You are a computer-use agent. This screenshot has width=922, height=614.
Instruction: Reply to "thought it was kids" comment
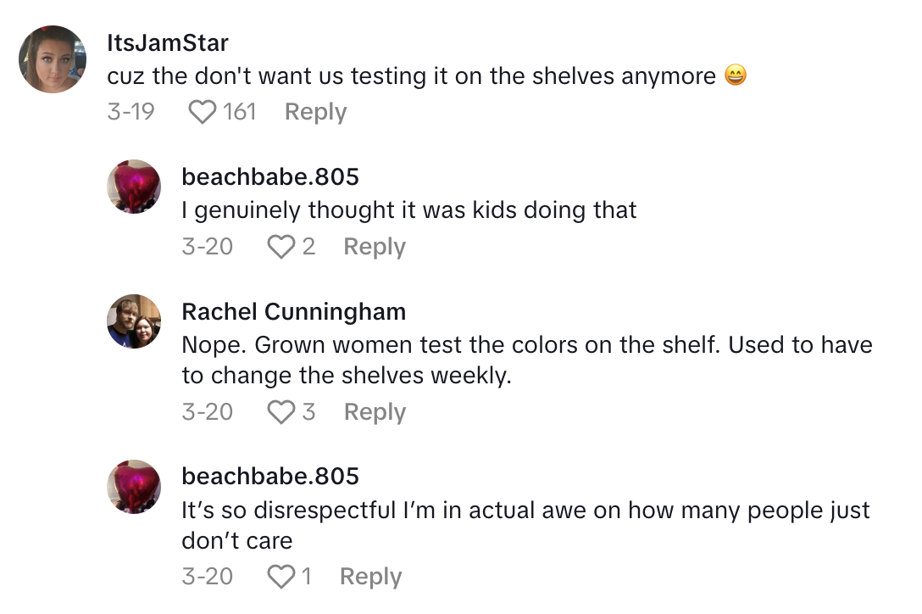click(375, 247)
